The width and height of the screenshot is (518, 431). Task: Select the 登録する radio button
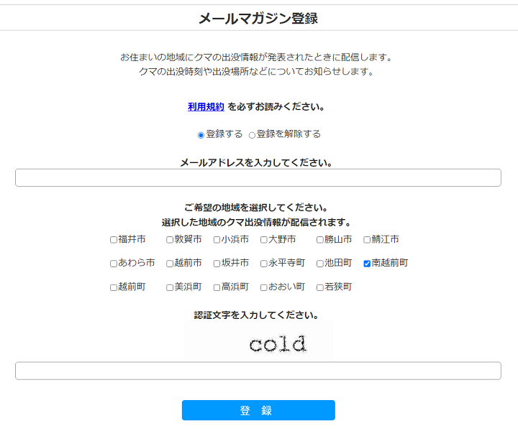point(201,135)
